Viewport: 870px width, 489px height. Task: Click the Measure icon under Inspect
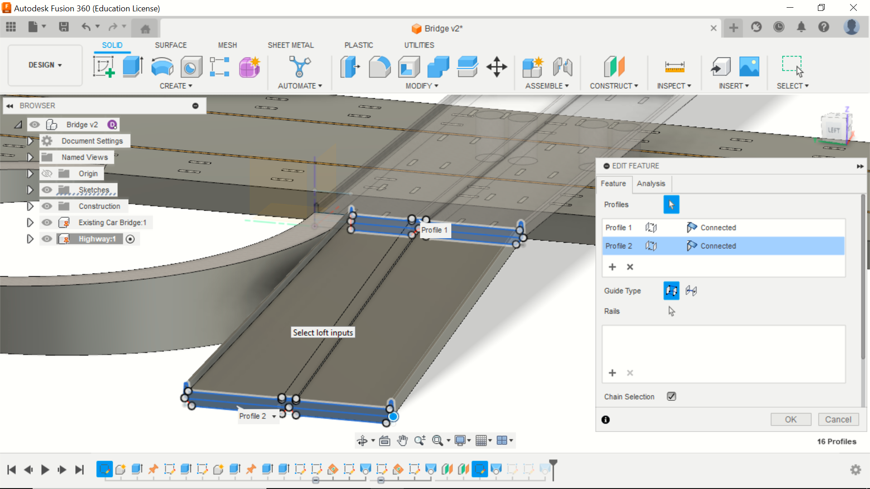(x=674, y=67)
